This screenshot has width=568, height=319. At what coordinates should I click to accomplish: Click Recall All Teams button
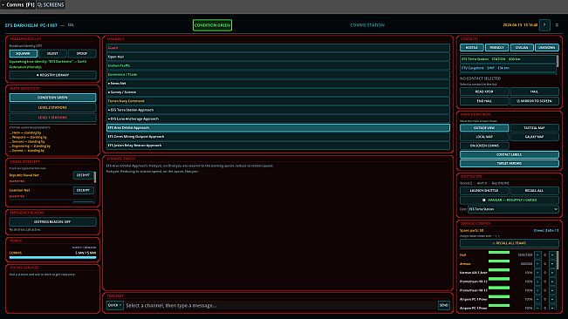click(x=509, y=243)
